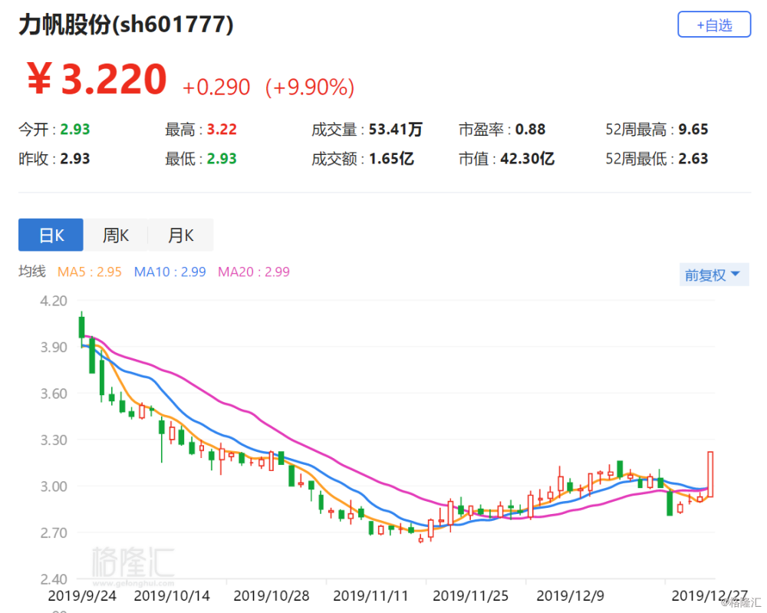Click the price change +0.290 value

(216, 87)
